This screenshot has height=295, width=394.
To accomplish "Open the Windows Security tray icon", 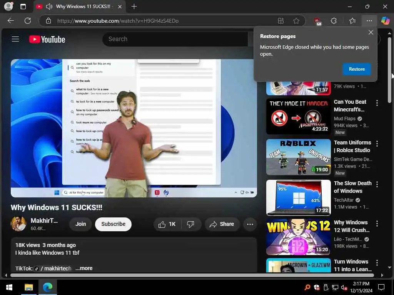I will tap(317, 287).
